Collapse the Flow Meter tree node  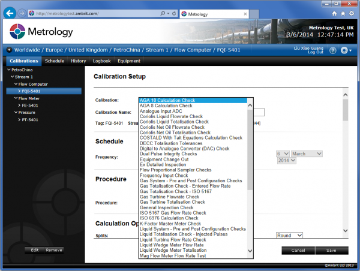click(16, 98)
